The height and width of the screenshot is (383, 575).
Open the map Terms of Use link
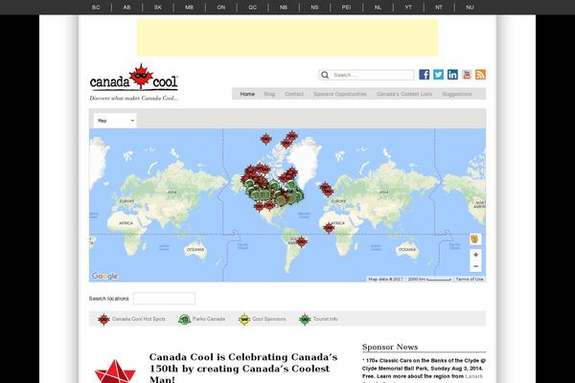tap(470, 280)
